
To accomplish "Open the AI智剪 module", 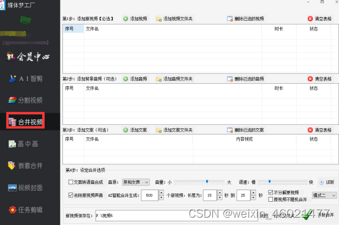I will [26, 79].
